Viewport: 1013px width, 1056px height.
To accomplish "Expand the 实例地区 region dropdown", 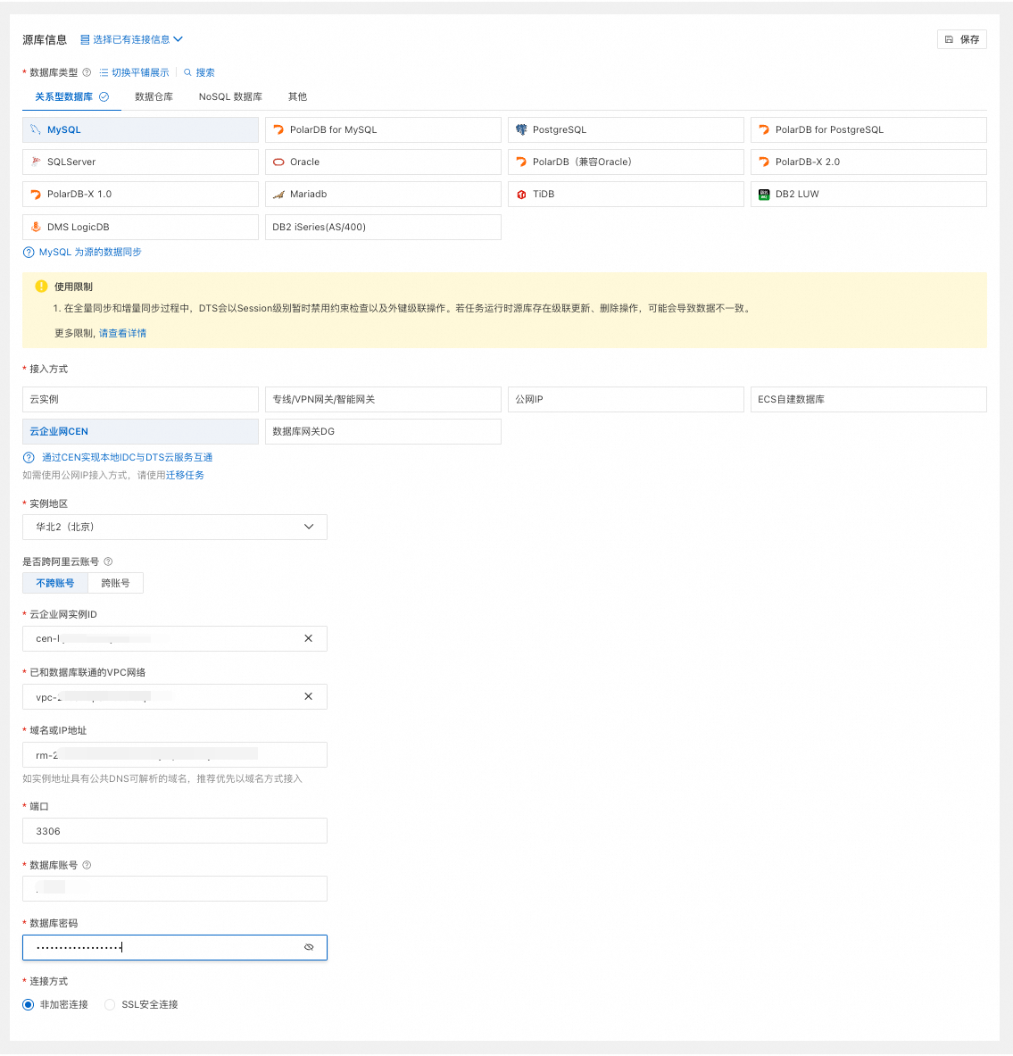I will (x=174, y=528).
